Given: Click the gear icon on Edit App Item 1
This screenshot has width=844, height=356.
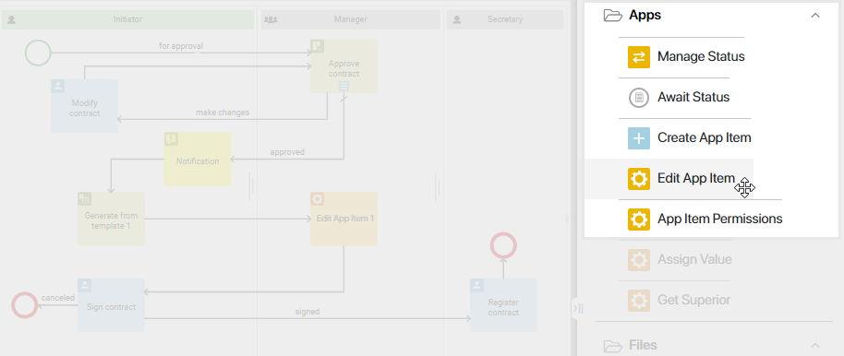Looking at the screenshot, I should [317, 199].
